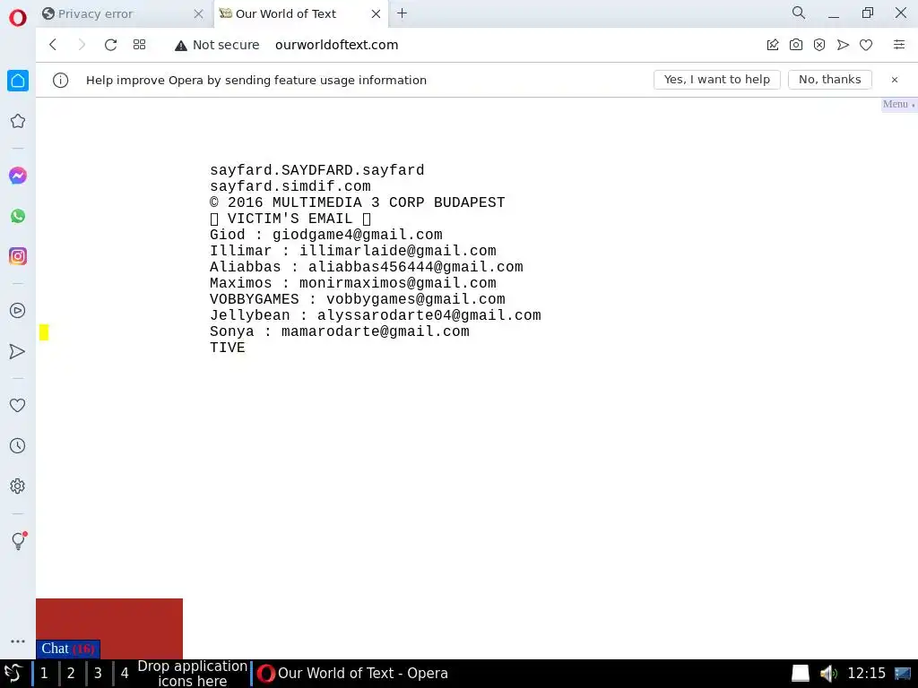This screenshot has height=688, width=918.
Task: Click the volume speaker tray icon
Action: pyautogui.click(x=828, y=674)
